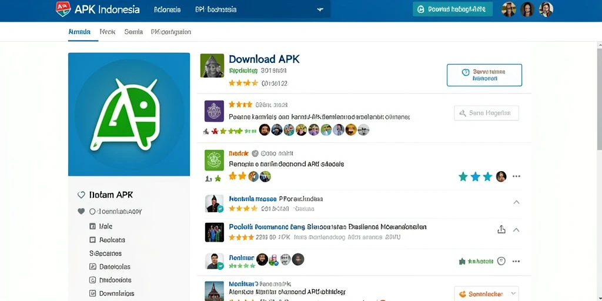Open the Moniikar temple thumbnail
The height and width of the screenshot is (301, 602).
(x=214, y=291)
